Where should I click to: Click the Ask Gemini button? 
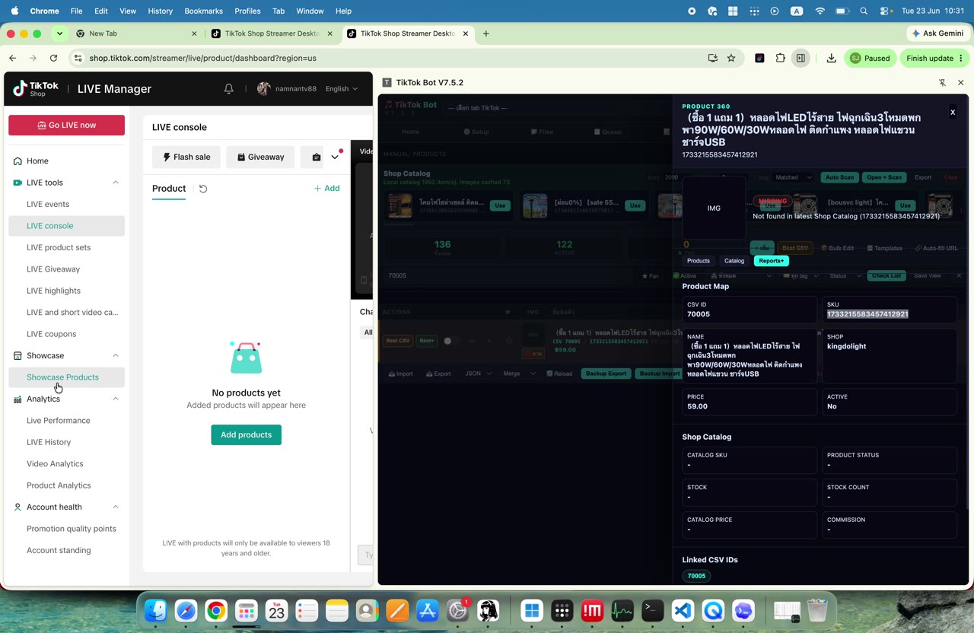(938, 33)
